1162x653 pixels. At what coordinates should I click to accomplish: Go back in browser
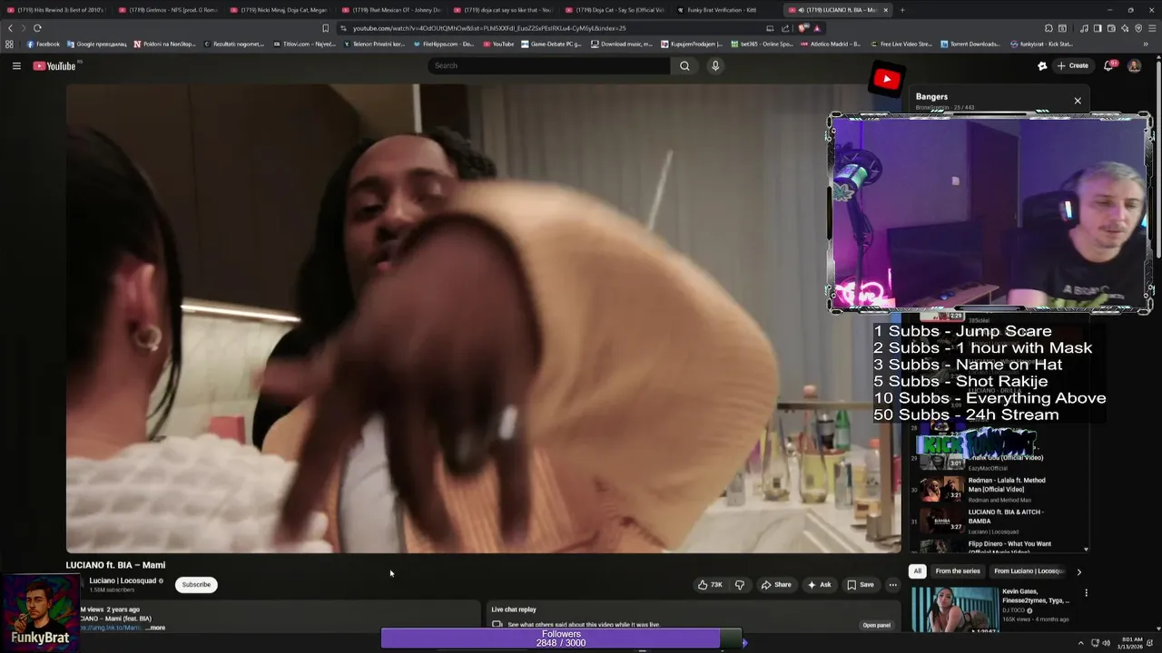coord(10,28)
